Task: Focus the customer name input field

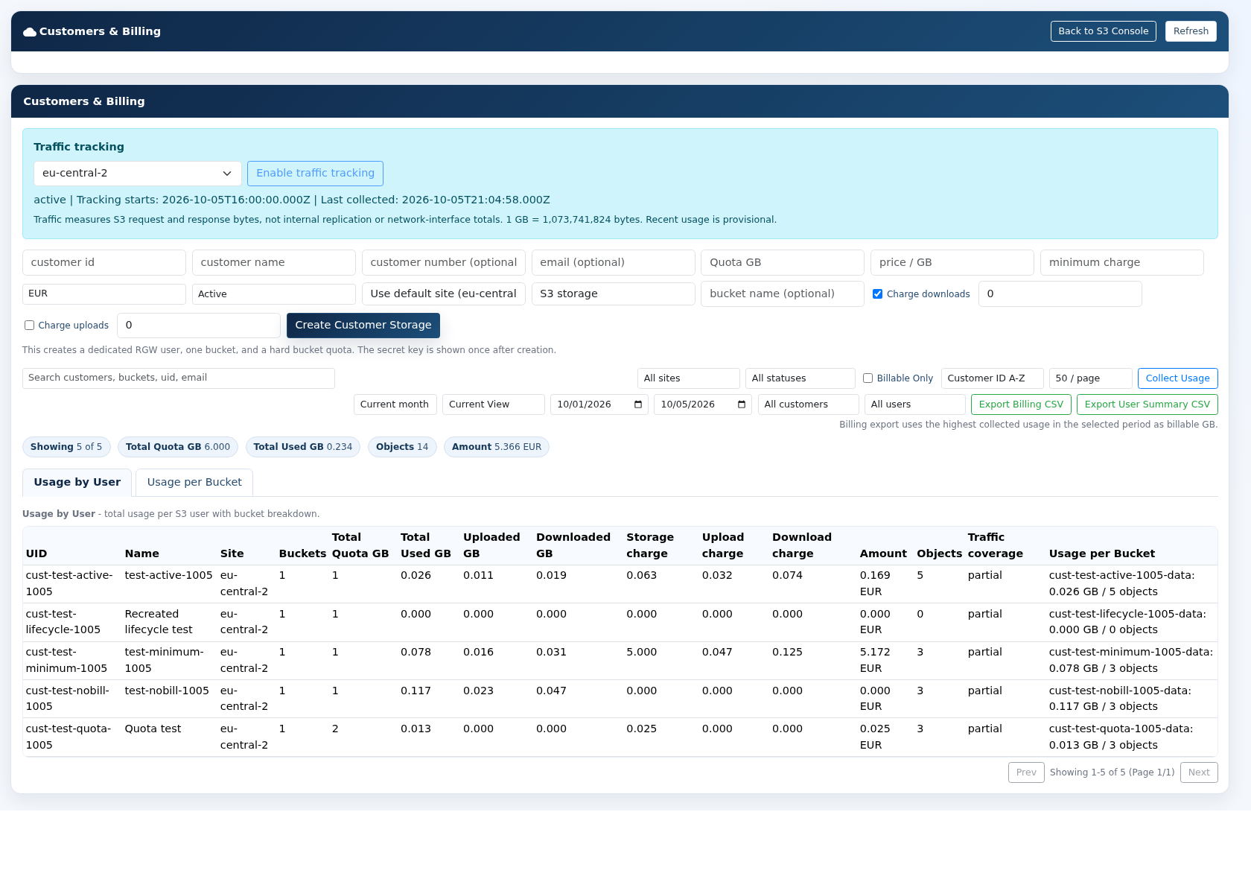Action: [274, 263]
